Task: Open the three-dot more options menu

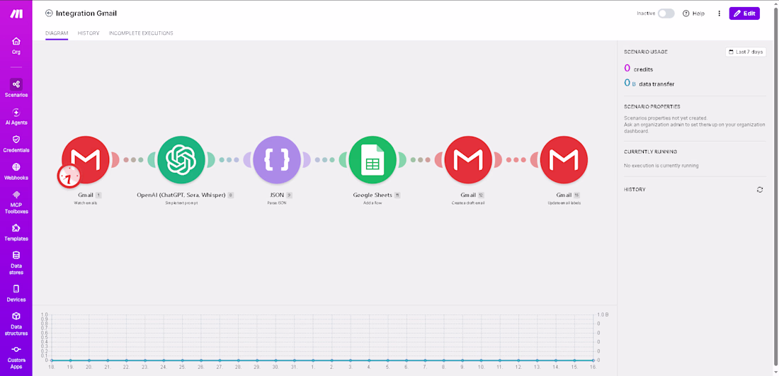Action: (719, 13)
